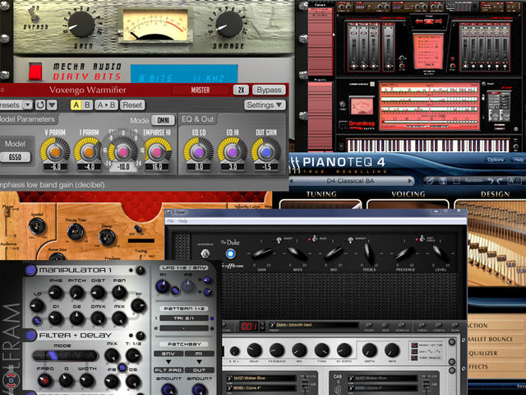Open the Warmifier Settings dropdown
Screen dimensions: 526x395
(265, 105)
